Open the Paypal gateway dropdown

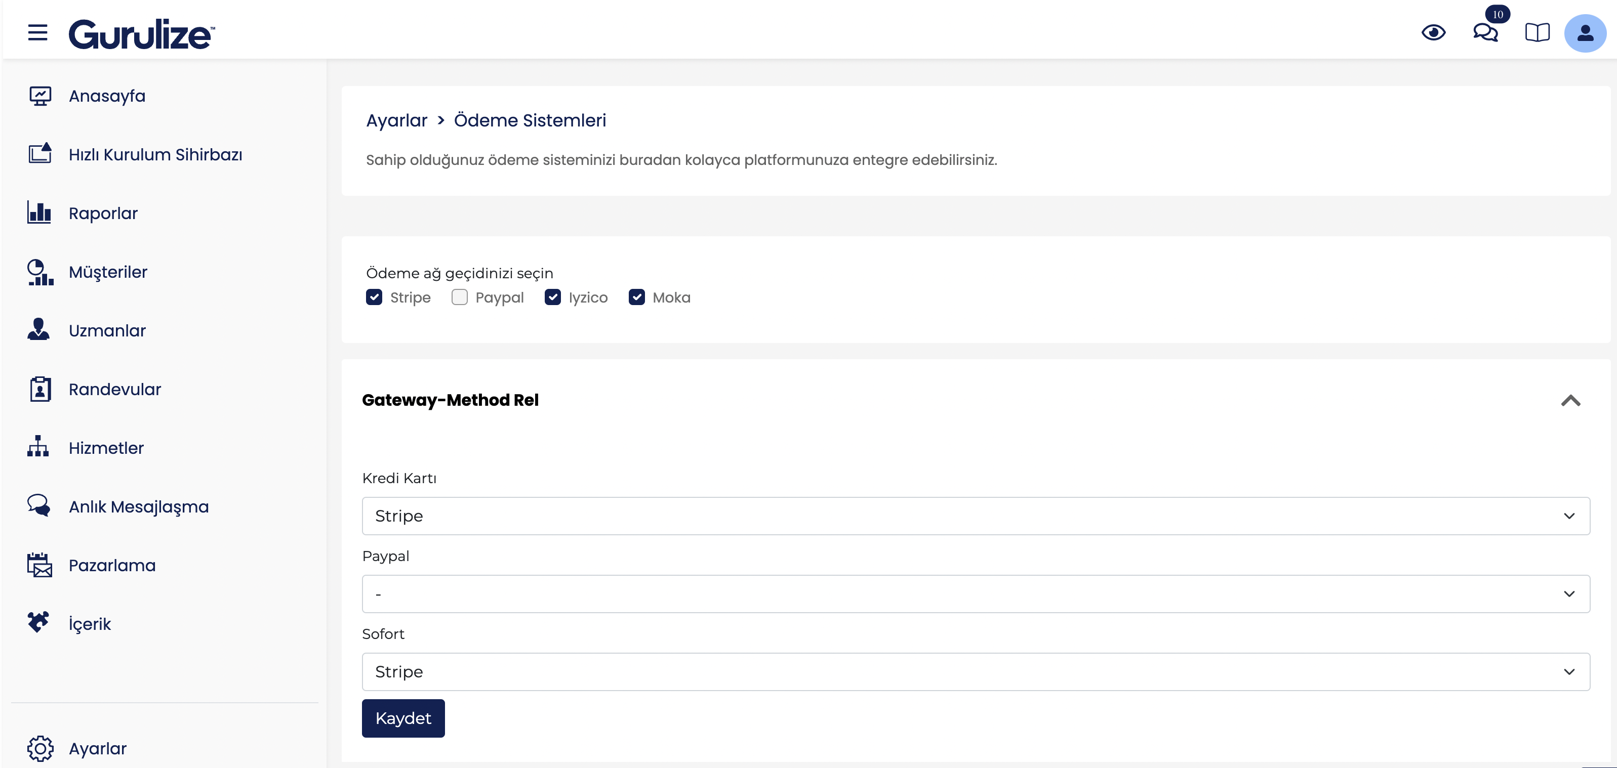(x=976, y=593)
